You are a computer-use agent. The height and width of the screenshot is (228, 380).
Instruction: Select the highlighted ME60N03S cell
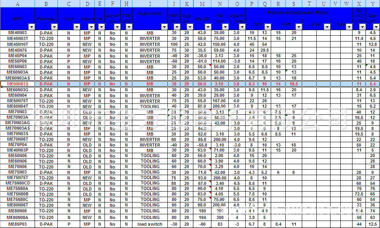click(18, 84)
